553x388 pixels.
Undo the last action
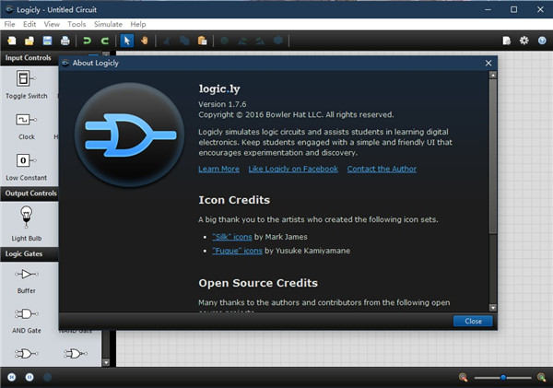point(87,41)
